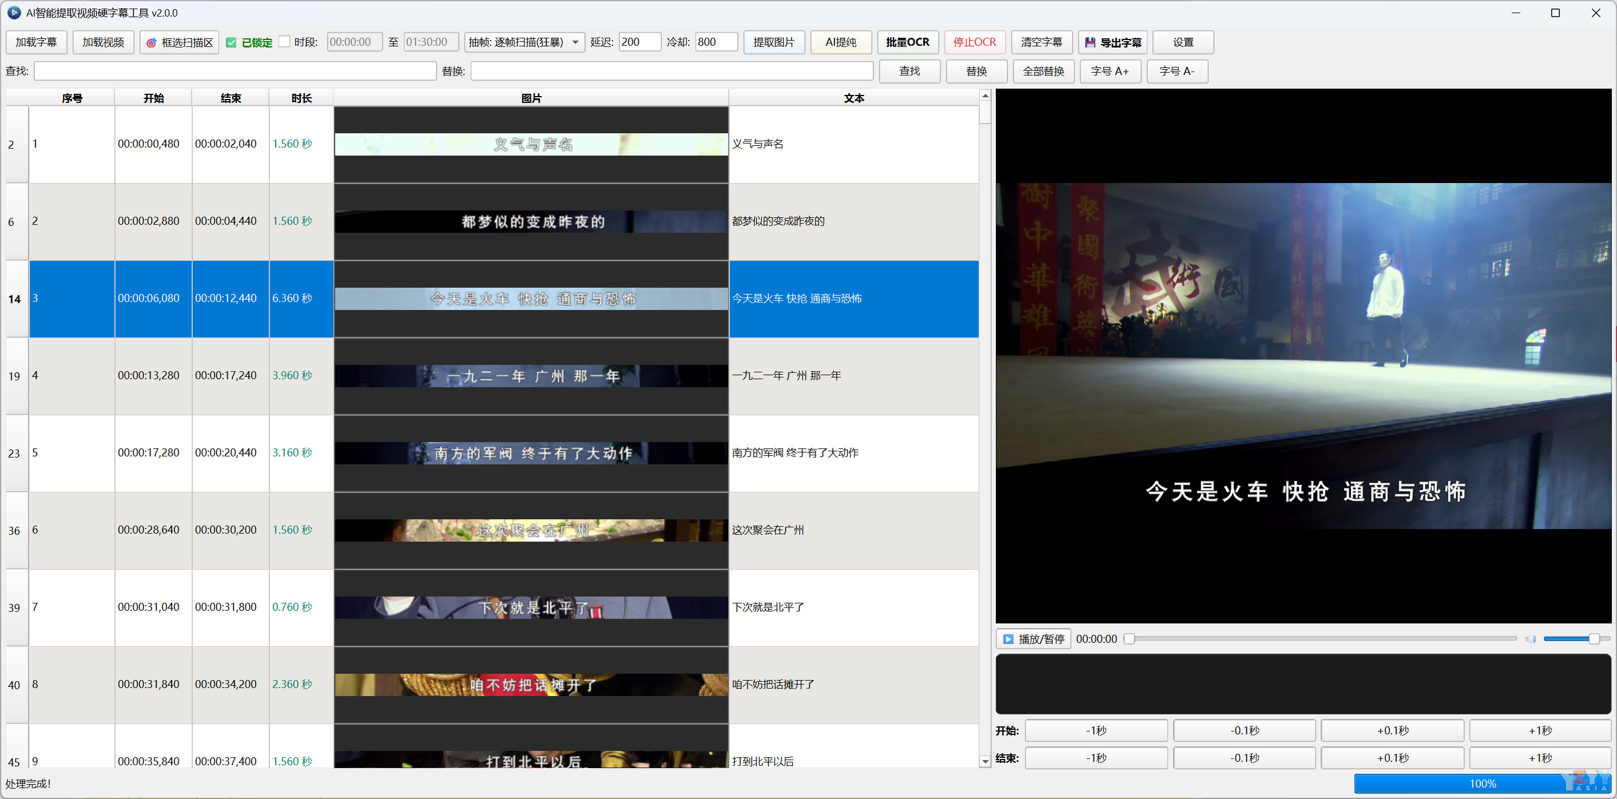Screen dimensions: 1617x799
Task: Click 开始 row +1秒 button
Action: (1540, 730)
